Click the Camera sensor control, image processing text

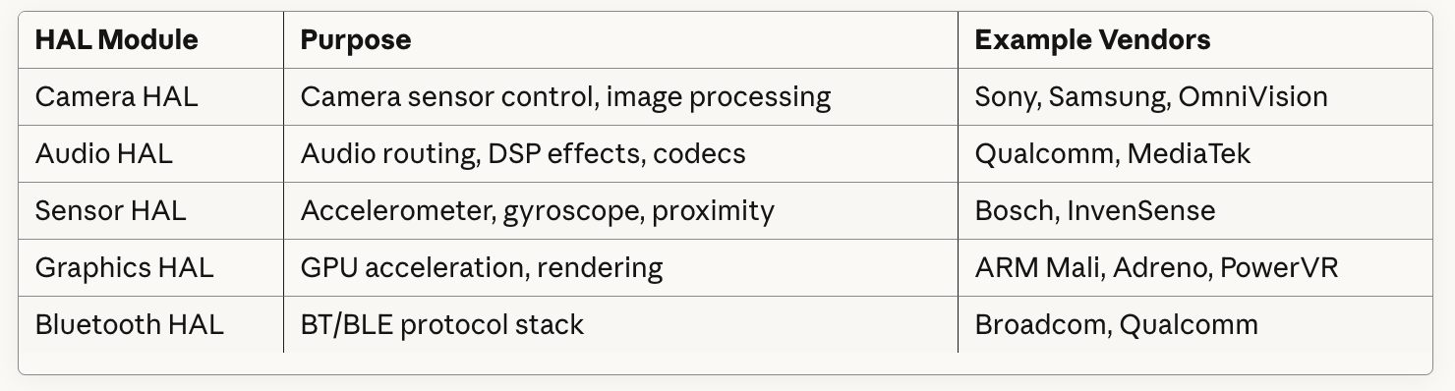565,97
